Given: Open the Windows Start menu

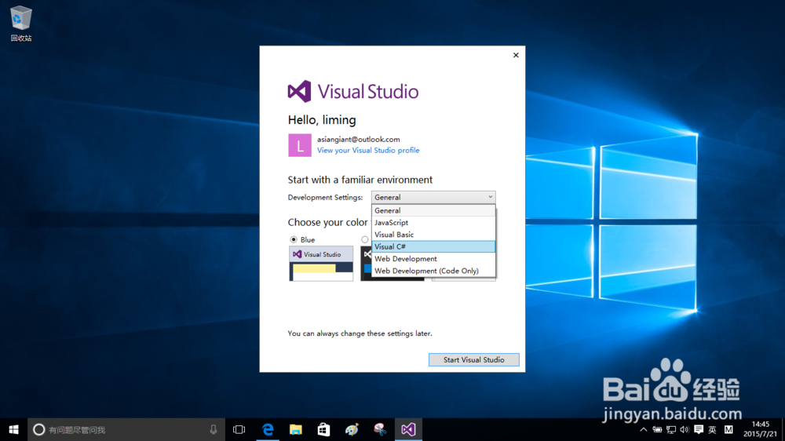Looking at the screenshot, I should [13, 429].
